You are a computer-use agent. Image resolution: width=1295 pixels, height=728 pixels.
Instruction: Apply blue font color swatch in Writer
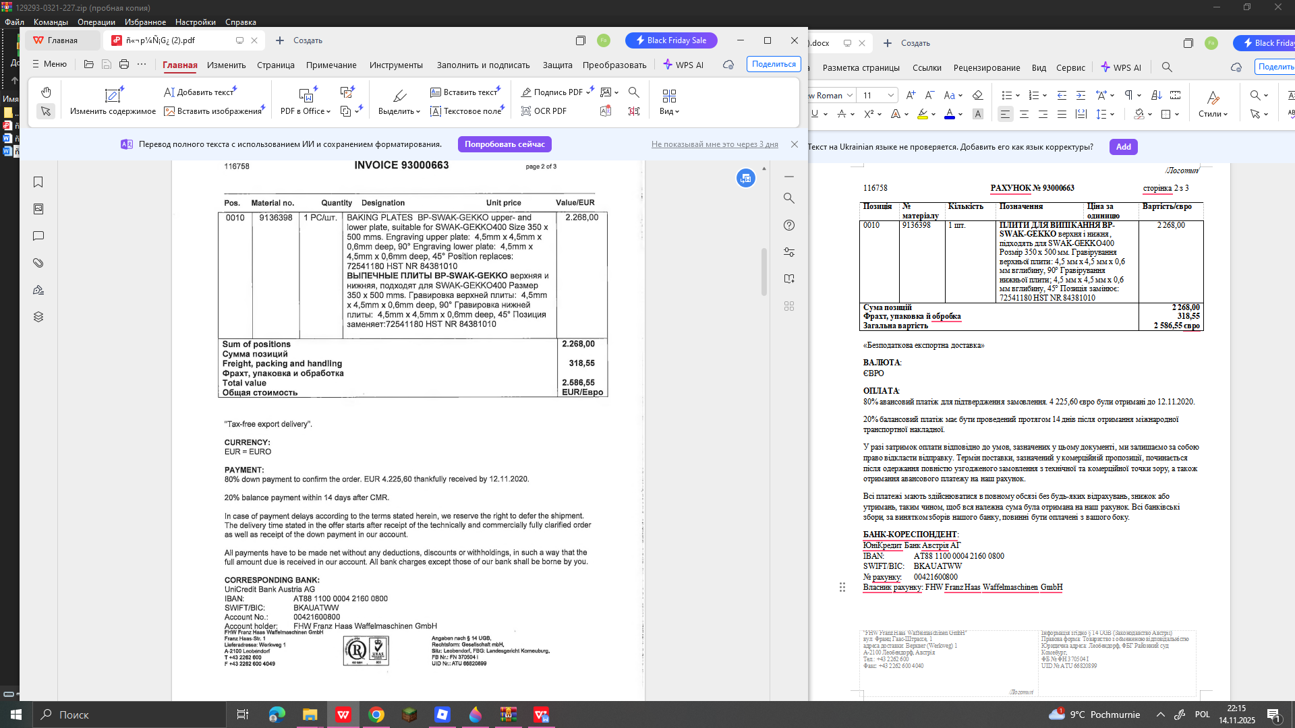pyautogui.click(x=950, y=114)
